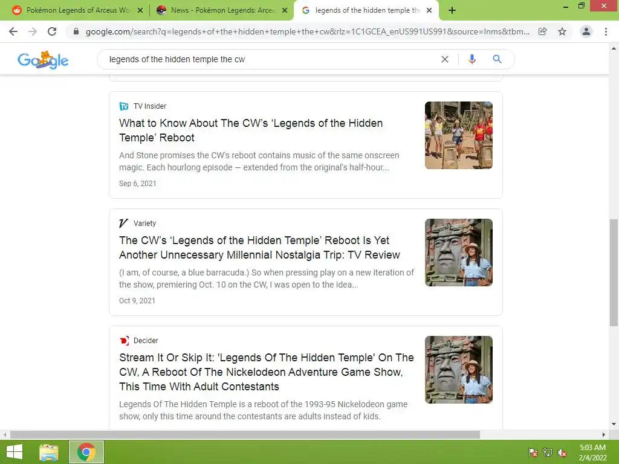Click the TV Insider source icon

click(x=124, y=106)
